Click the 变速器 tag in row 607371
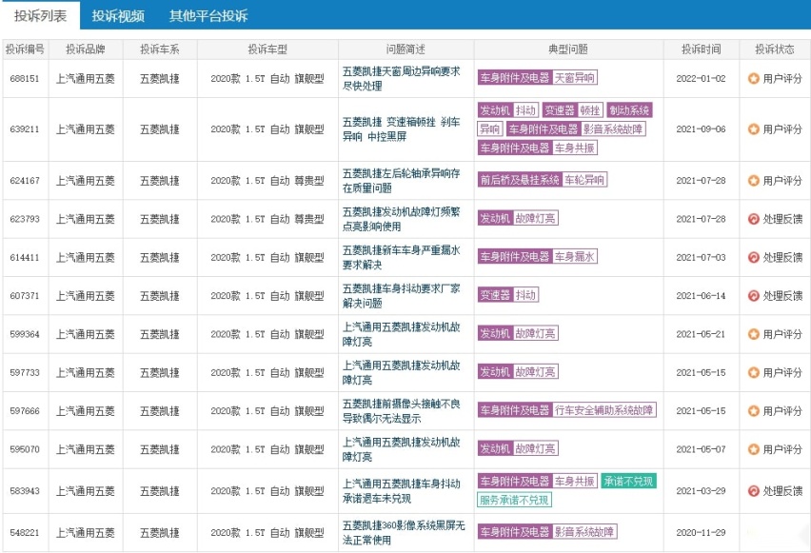This screenshot has height=553, width=811. click(495, 295)
